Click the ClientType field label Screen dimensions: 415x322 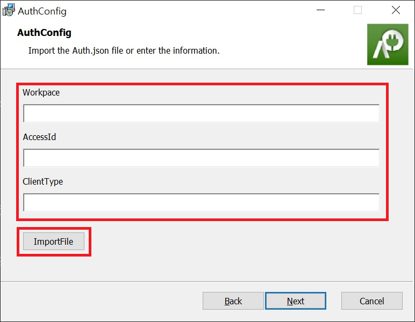(42, 181)
